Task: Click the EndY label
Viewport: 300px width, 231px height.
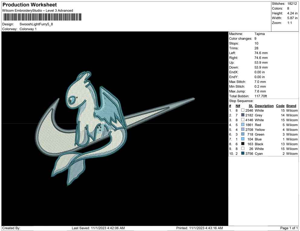Action: [x=234, y=77]
